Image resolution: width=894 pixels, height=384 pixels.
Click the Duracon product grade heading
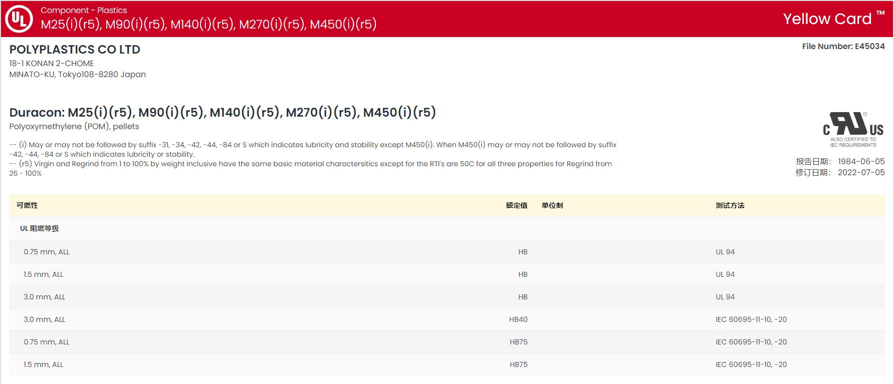pos(222,112)
